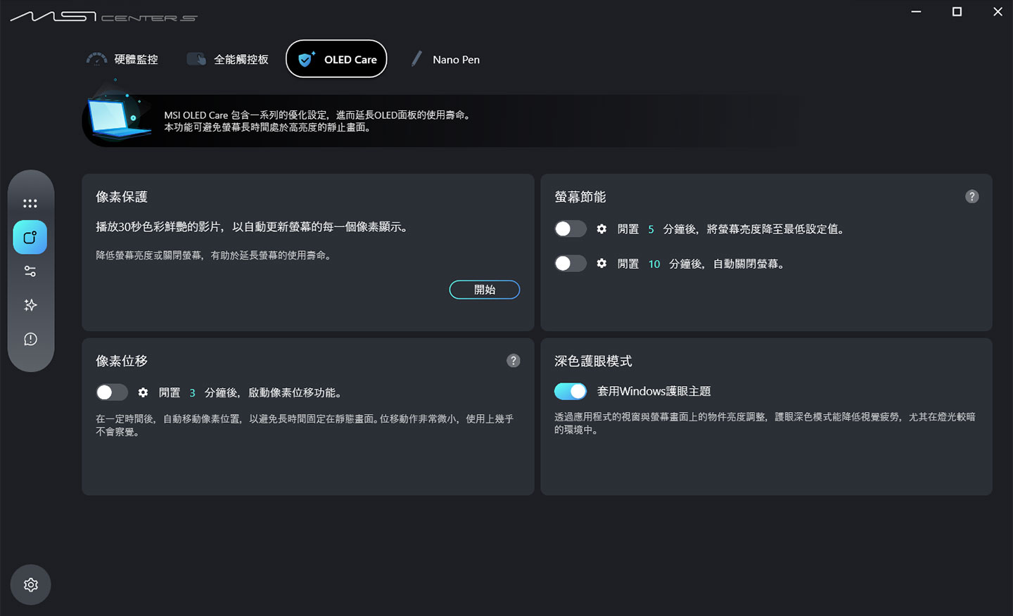Click the gear icon beside the 5-minute brightness setting
The height and width of the screenshot is (616, 1013).
coord(601,229)
